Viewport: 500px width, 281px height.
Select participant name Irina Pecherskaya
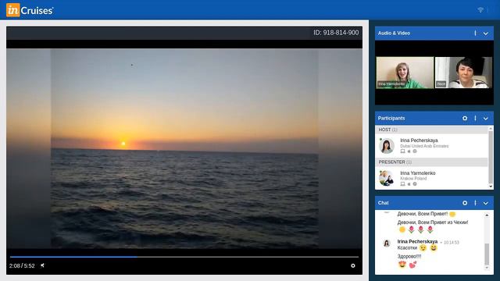point(419,140)
